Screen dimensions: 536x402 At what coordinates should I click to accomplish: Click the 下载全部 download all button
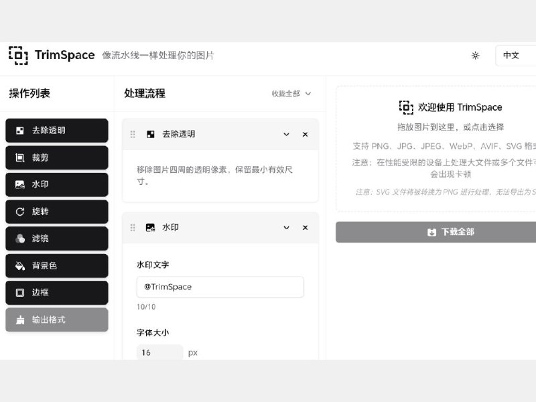(x=436, y=232)
